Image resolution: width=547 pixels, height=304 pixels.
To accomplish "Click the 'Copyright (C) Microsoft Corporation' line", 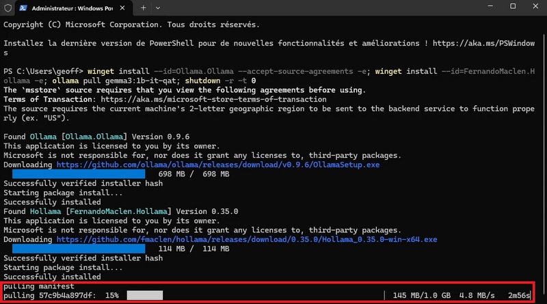I will (131, 25).
